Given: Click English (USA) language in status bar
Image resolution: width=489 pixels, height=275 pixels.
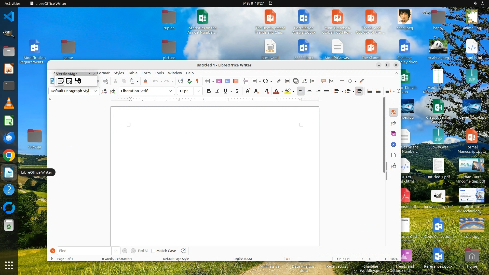Looking at the screenshot, I should coord(242,259).
